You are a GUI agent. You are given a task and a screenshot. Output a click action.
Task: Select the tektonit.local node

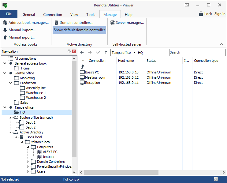pyautogui.click(x=41, y=142)
